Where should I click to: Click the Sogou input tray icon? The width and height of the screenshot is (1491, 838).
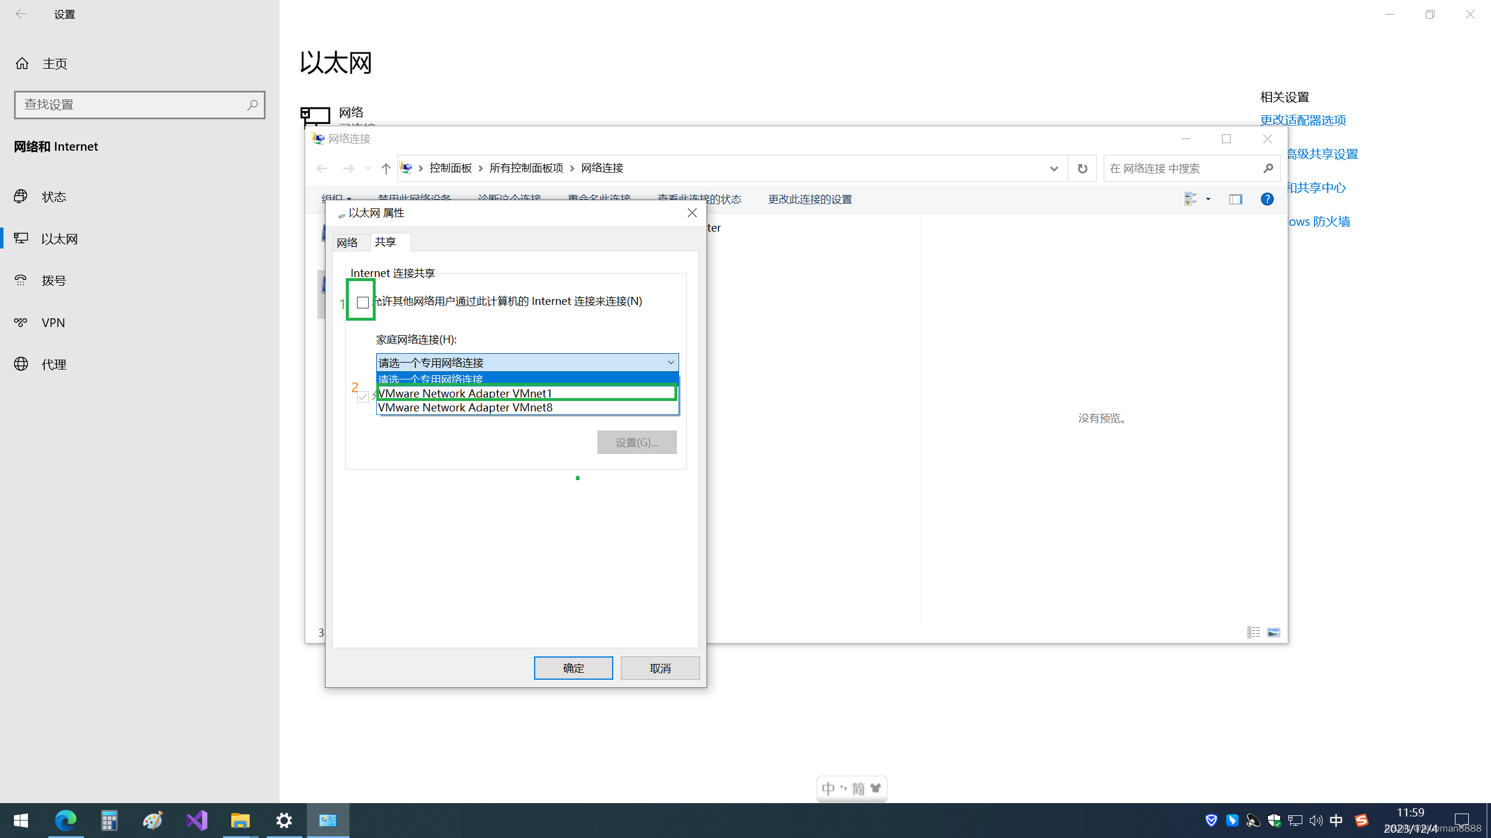point(1361,821)
